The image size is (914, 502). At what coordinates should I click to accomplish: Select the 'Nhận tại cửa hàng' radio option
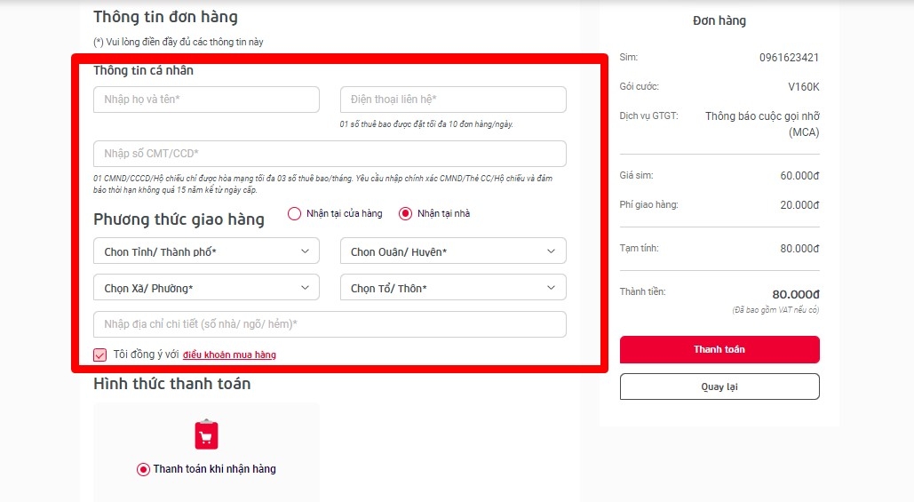pyautogui.click(x=294, y=213)
